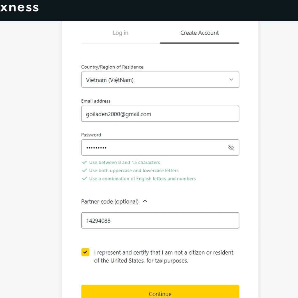298x298 pixels.
Task: Click the country selector chevron icon
Action: coord(231,79)
